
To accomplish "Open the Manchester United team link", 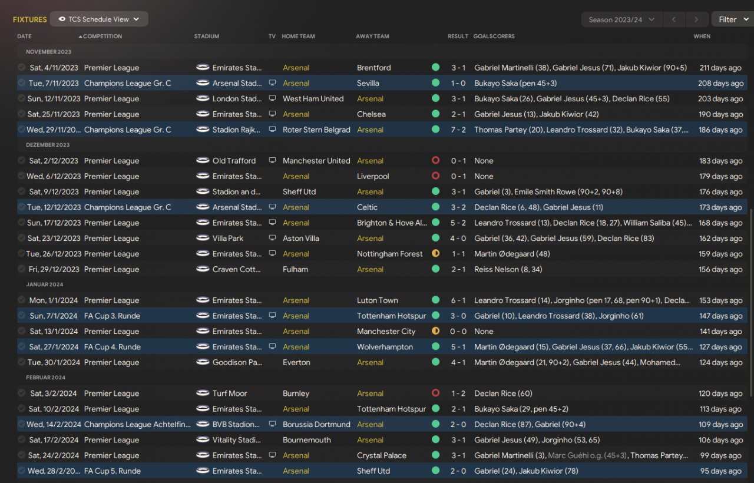I will tap(316, 161).
